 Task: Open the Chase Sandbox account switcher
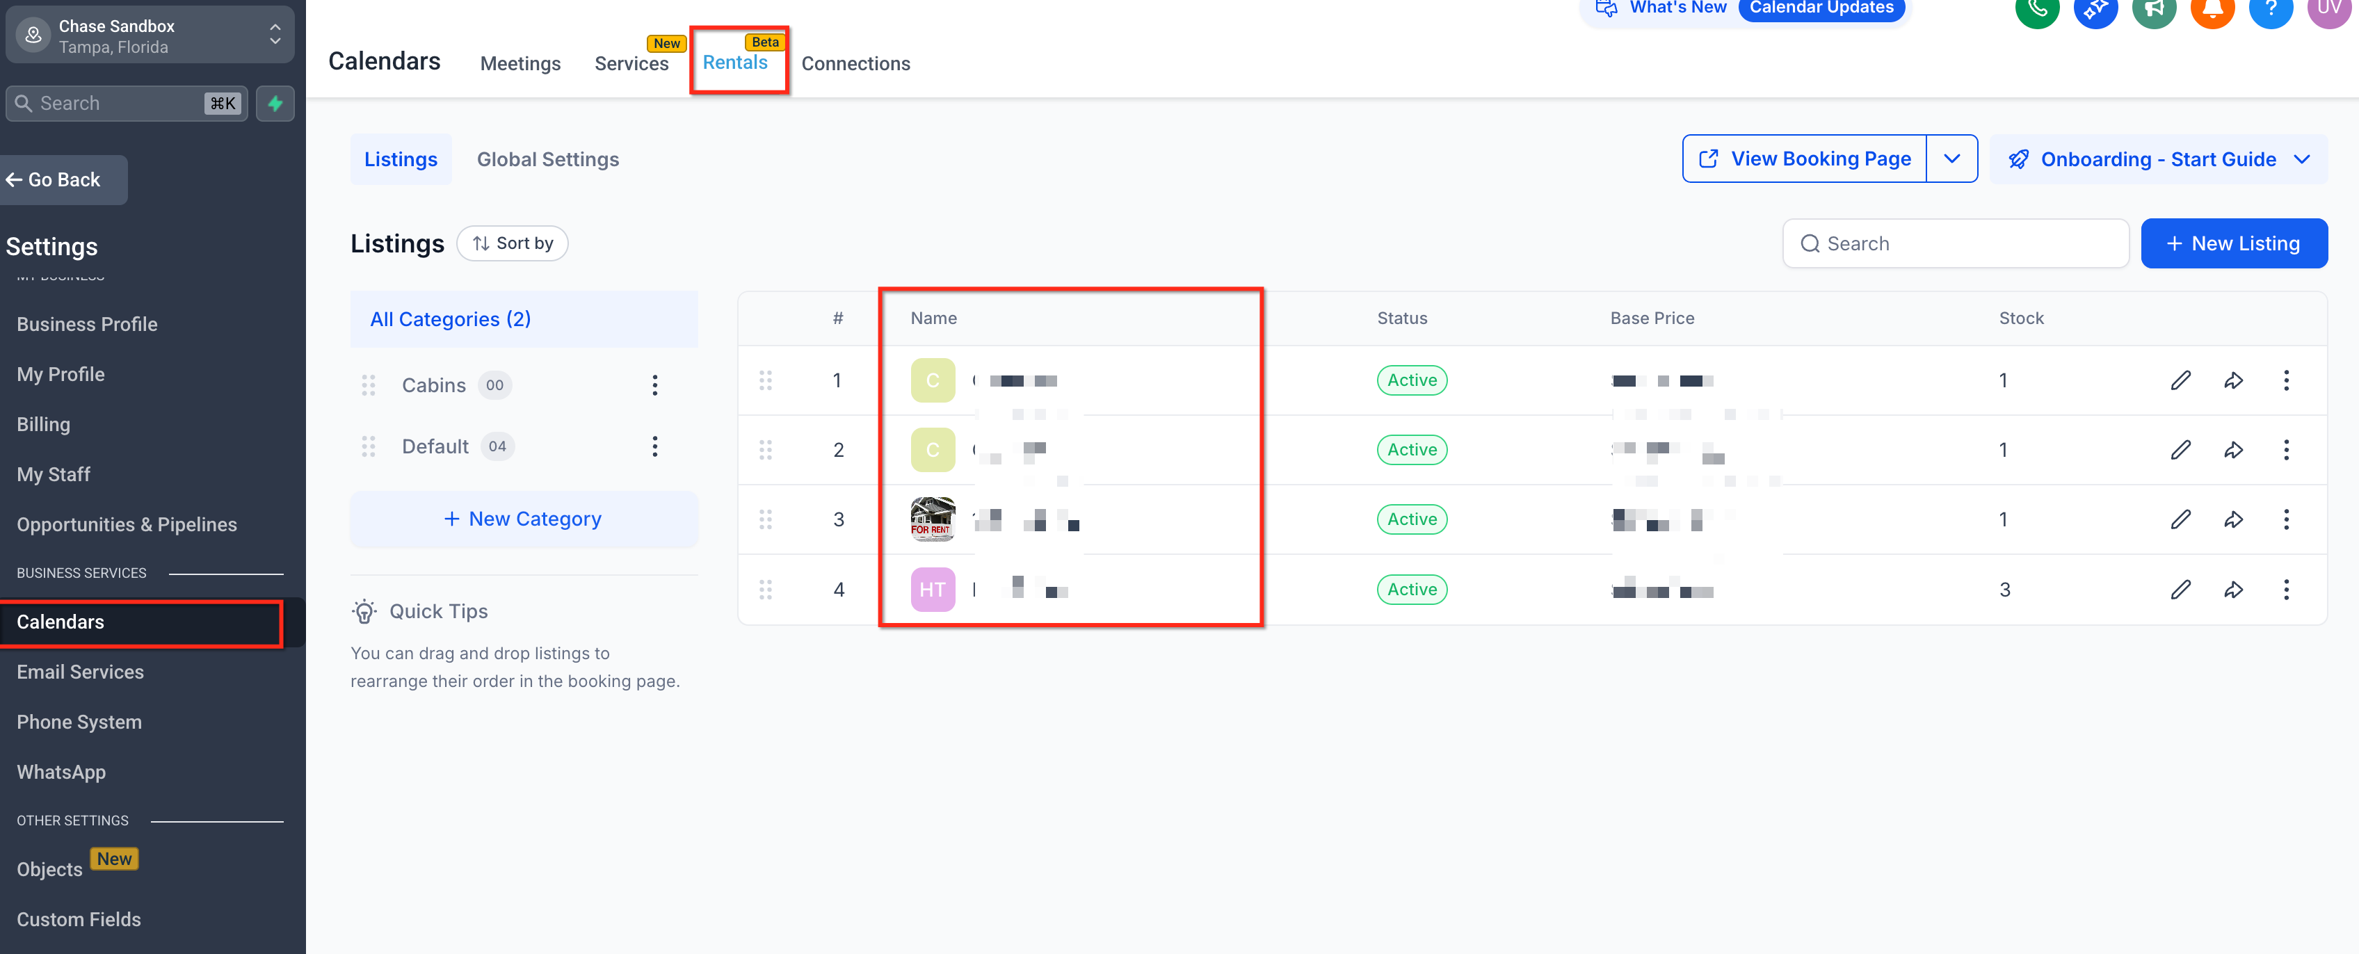150,35
